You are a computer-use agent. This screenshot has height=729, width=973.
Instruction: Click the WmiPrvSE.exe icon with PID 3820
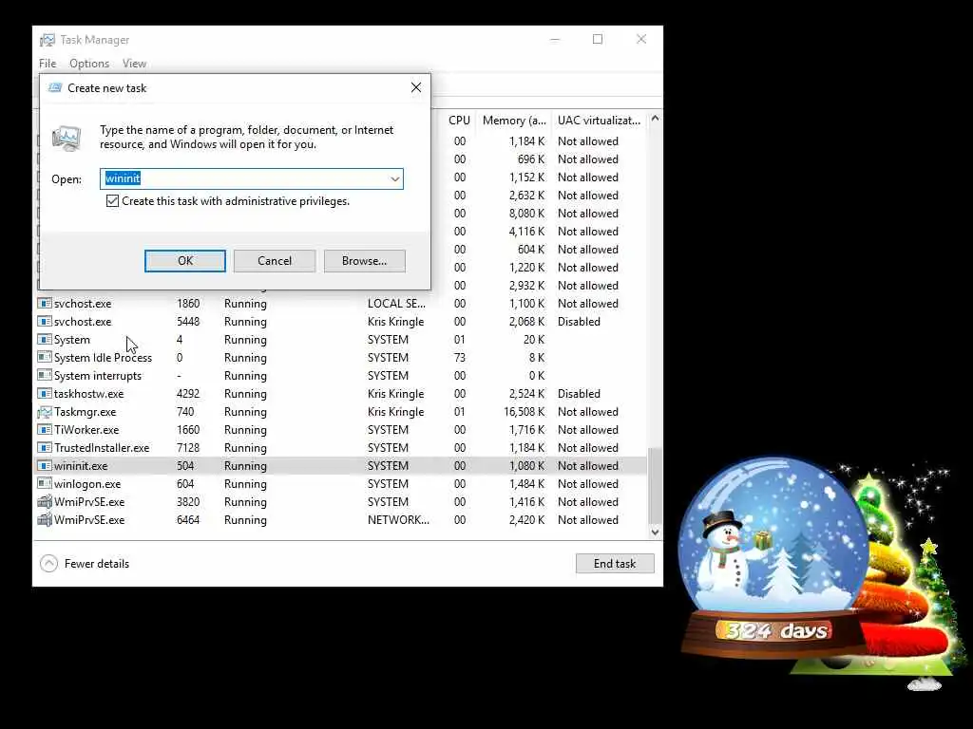(44, 501)
